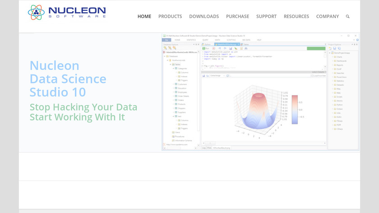379x213 pixels.
Task: Go to the DOWNLOADS page
Action: tap(204, 16)
